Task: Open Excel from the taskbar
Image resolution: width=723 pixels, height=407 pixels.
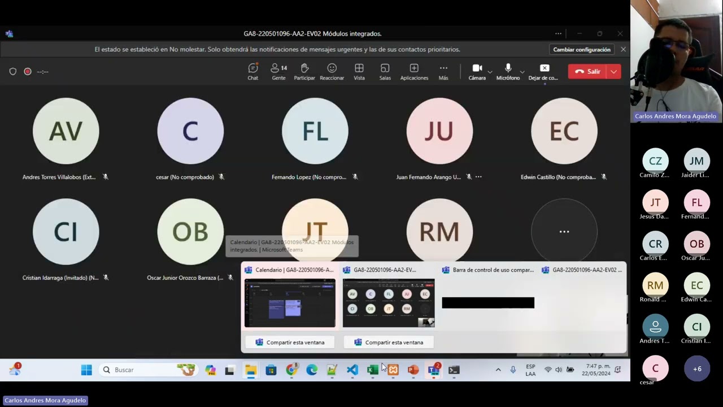Action: pyautogui.click(x=373, y=370)
